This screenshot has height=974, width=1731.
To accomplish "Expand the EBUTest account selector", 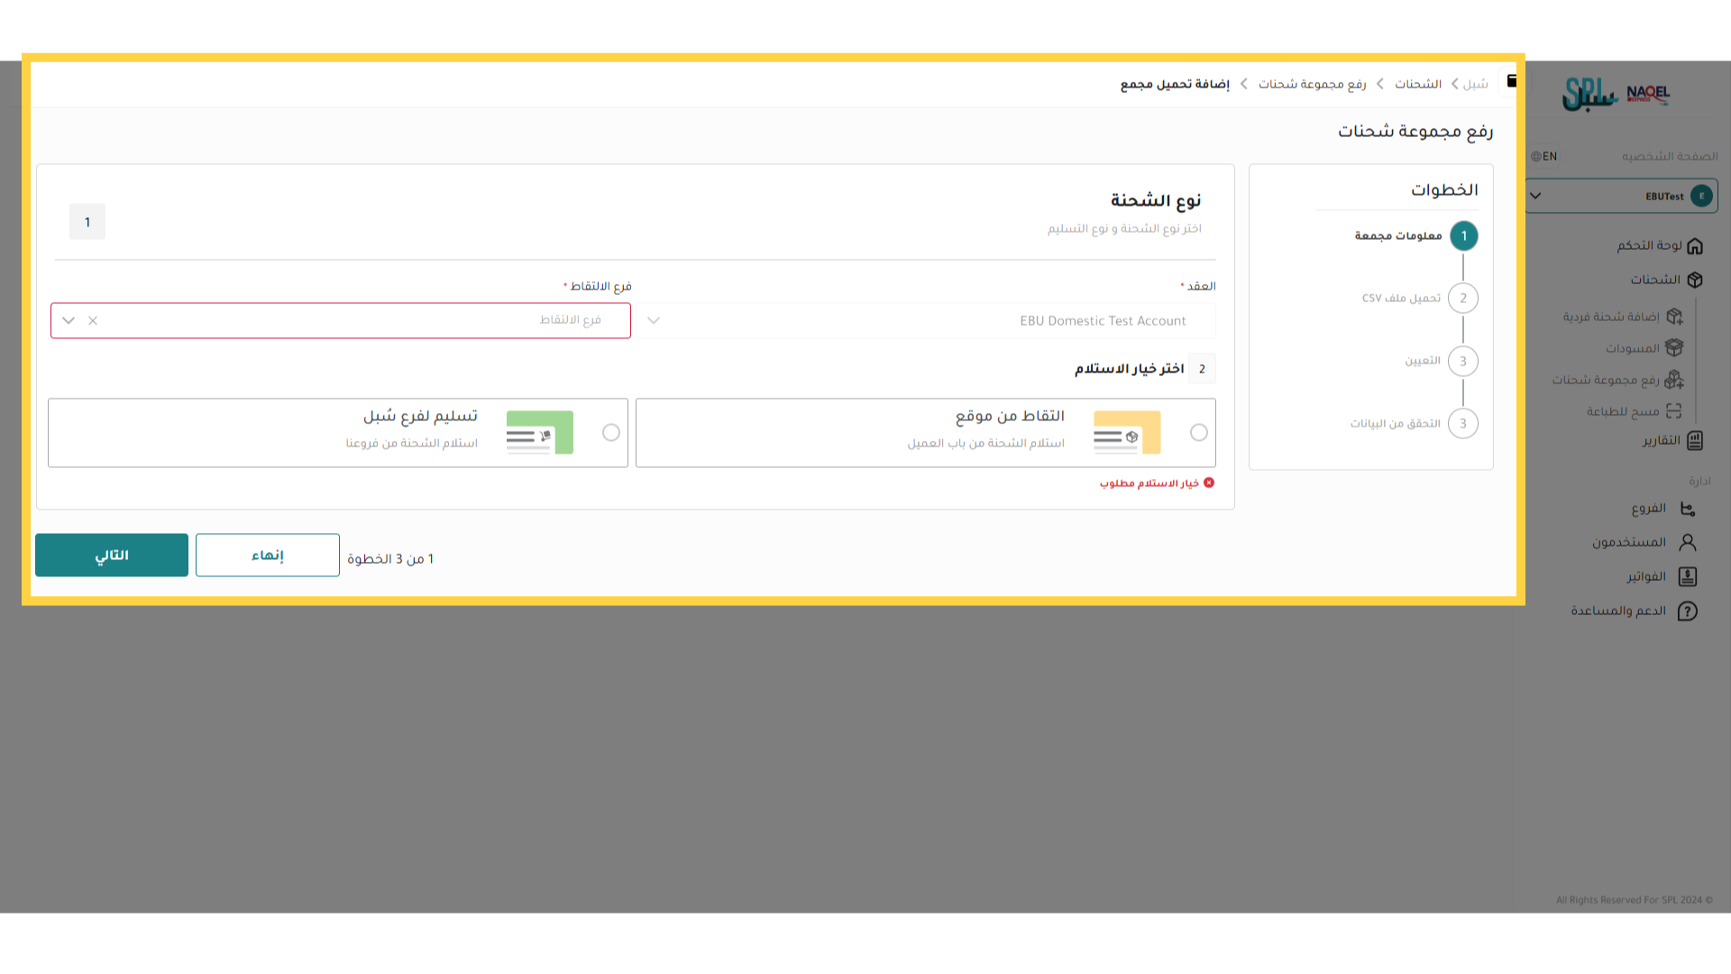I will (1535, 196).
